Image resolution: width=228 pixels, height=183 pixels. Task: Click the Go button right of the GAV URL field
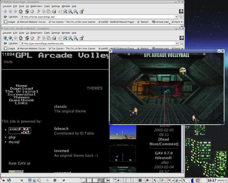[181, 43]
